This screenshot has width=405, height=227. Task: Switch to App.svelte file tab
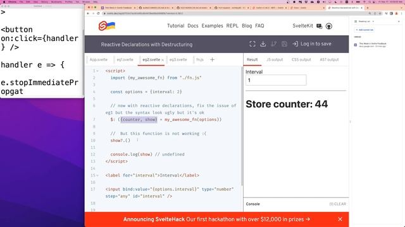[99, 60]
